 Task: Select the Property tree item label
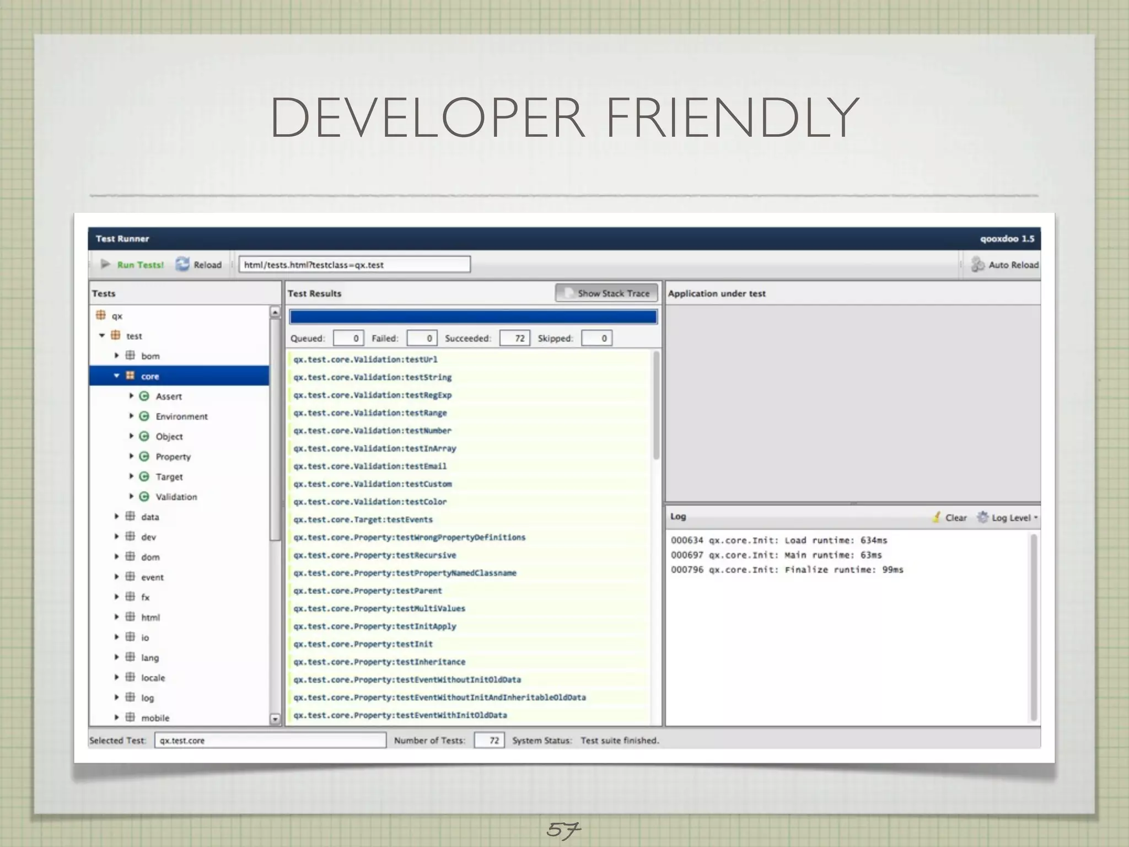click(173, 457)
